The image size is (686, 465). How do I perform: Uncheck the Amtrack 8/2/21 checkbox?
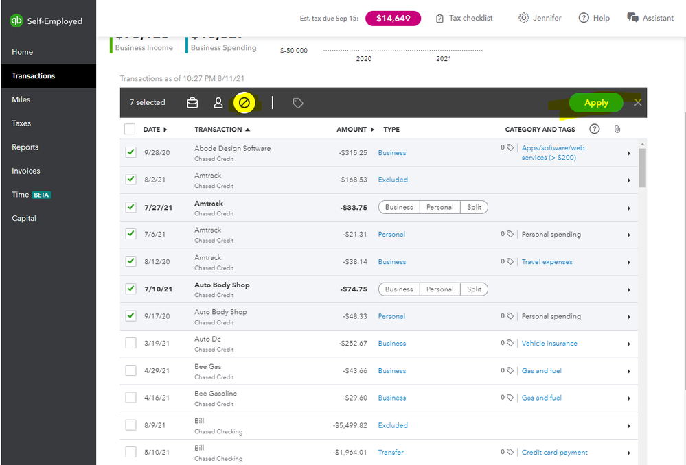click(x=130, y=179)
